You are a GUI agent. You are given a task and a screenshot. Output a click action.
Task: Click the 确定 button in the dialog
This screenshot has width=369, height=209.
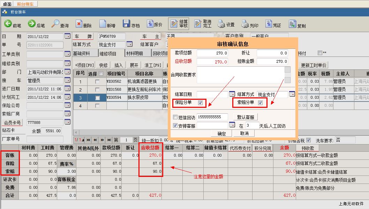tap(221, 134)
